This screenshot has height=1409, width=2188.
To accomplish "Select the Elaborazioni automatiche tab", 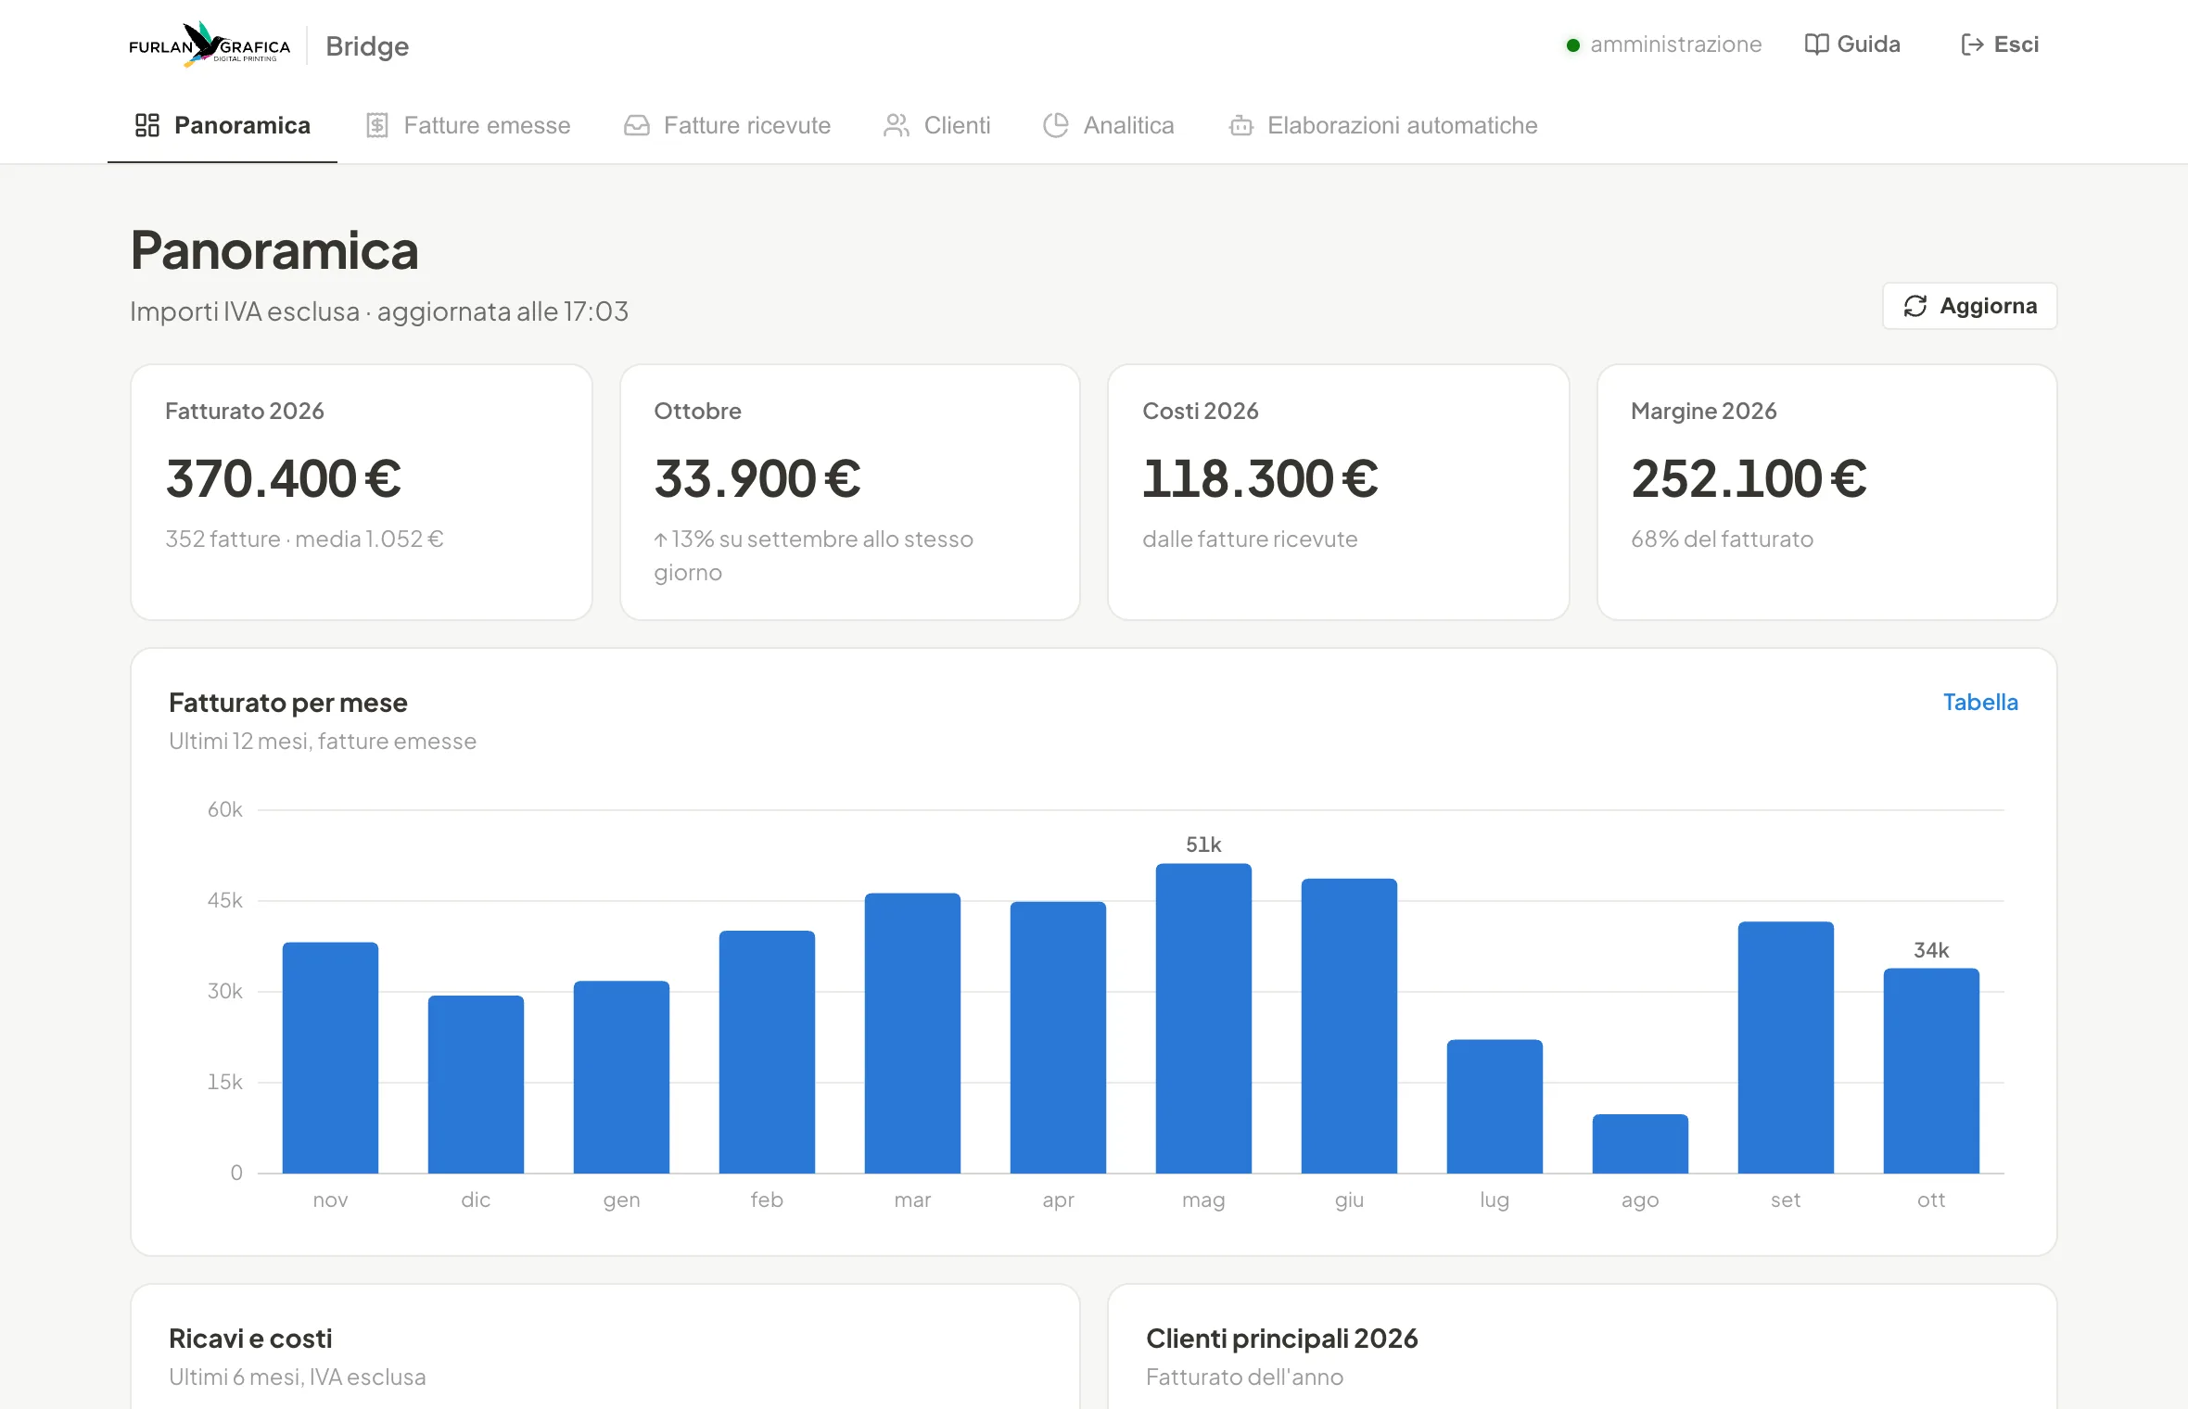I will pyautogui.click(x=1383, y=125).
